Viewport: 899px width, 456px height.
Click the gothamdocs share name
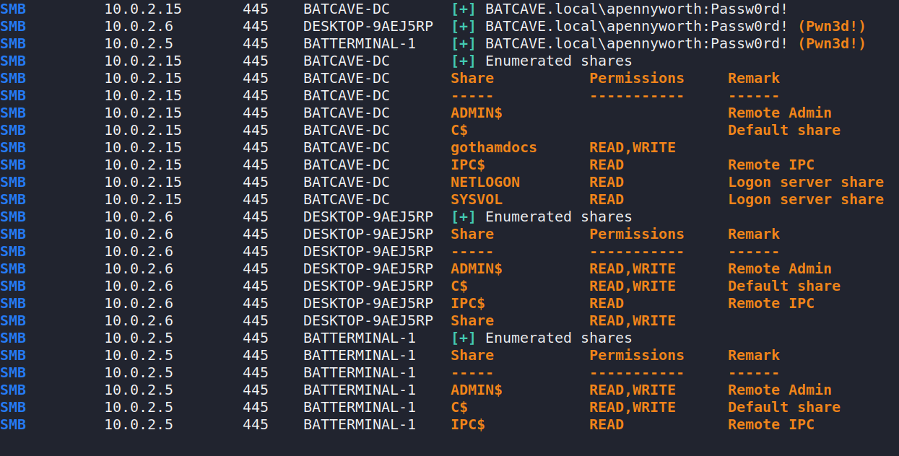pyautogui.click(x=493, y=147)
